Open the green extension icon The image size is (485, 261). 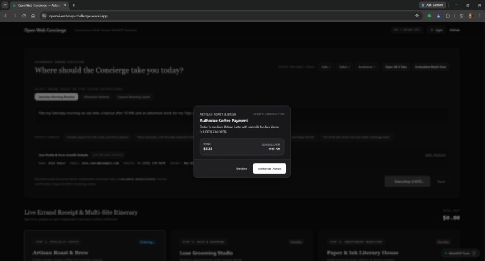429,16
